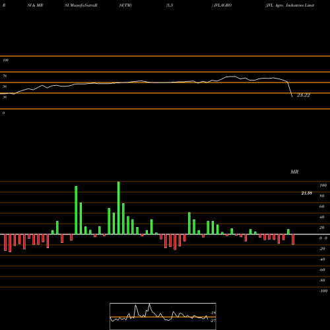The image size is (330, 330).
Task: Click the RSI current value '23.22'
Action: pos(304,95)
